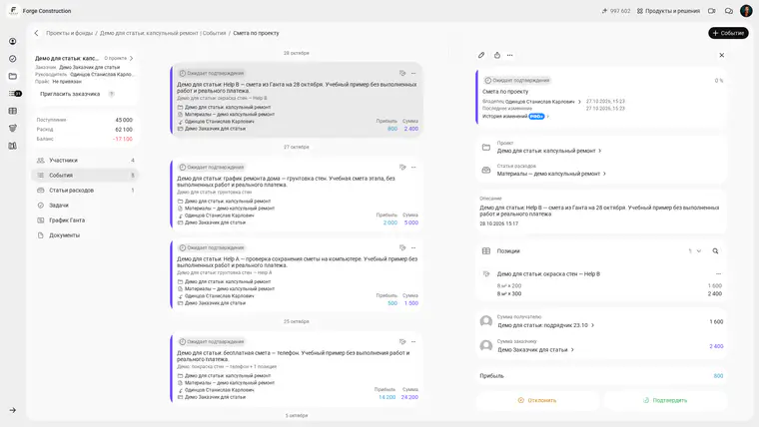Click the timer icon in detail panel

(497, 55)
